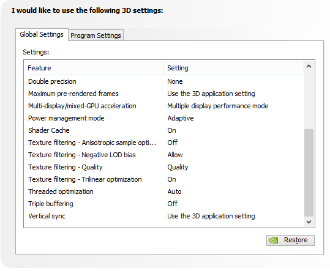Select the Double precision row
This screenshot has height=271, width=330.
[164, 81]
